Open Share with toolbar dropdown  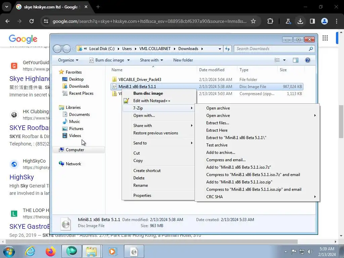(x=152, y=60)
